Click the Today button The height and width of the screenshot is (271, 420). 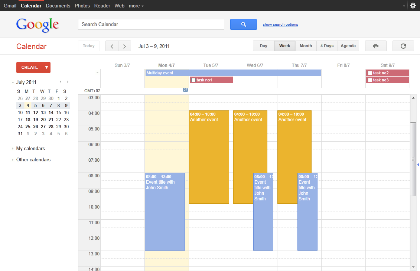89,46
